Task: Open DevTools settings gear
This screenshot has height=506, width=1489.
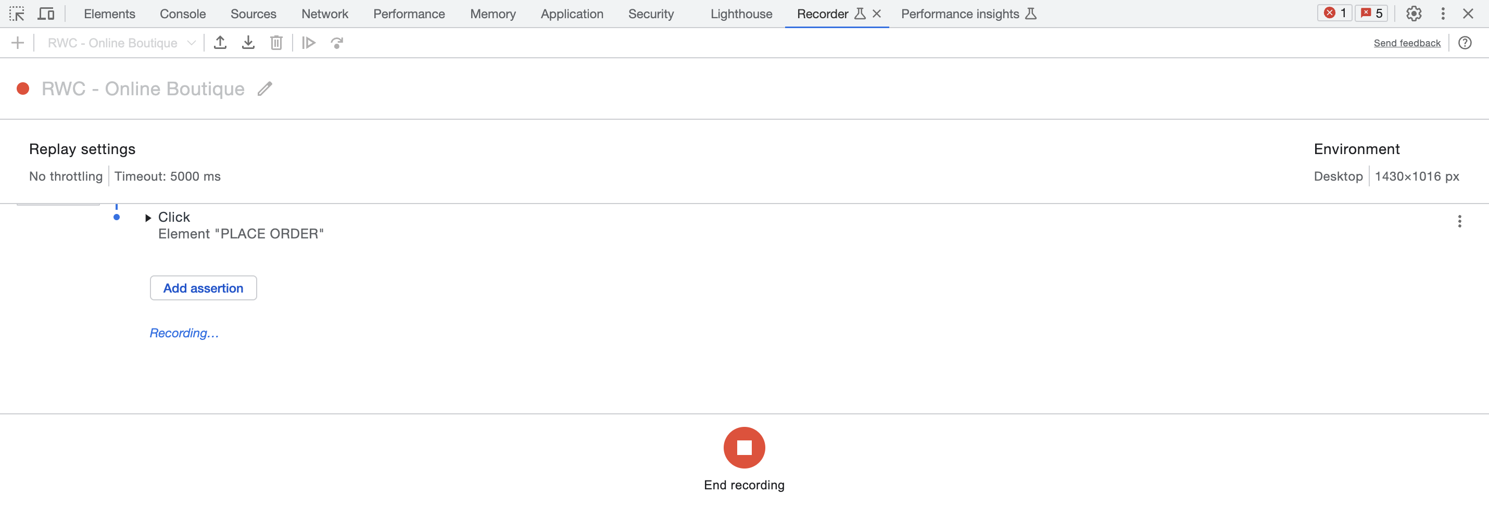Action: [x=1414, y=14]
